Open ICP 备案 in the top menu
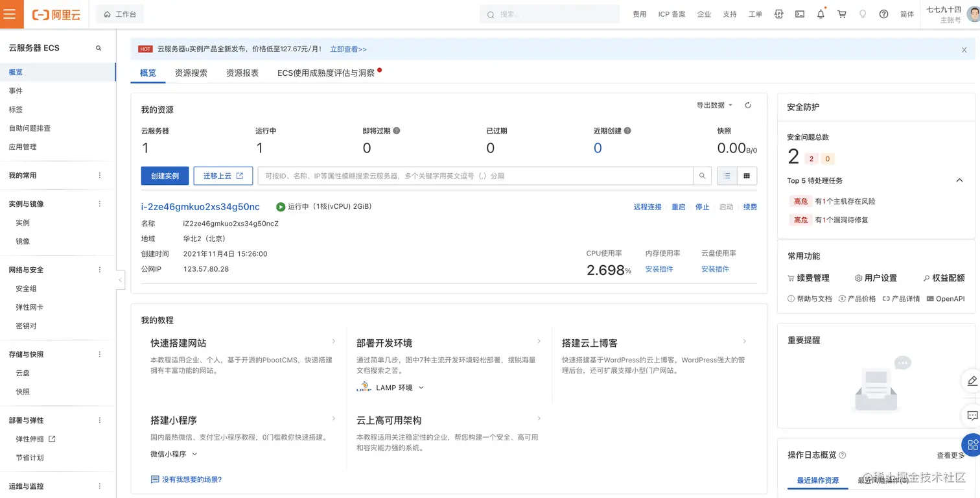Viewport: 980px width, 498px height. click(671, 14)
